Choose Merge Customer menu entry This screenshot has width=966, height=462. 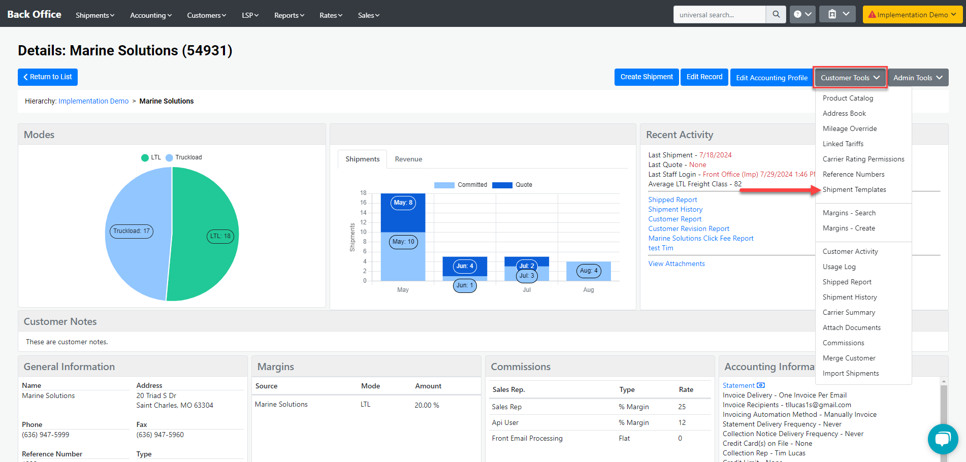(x=849, y=358)
